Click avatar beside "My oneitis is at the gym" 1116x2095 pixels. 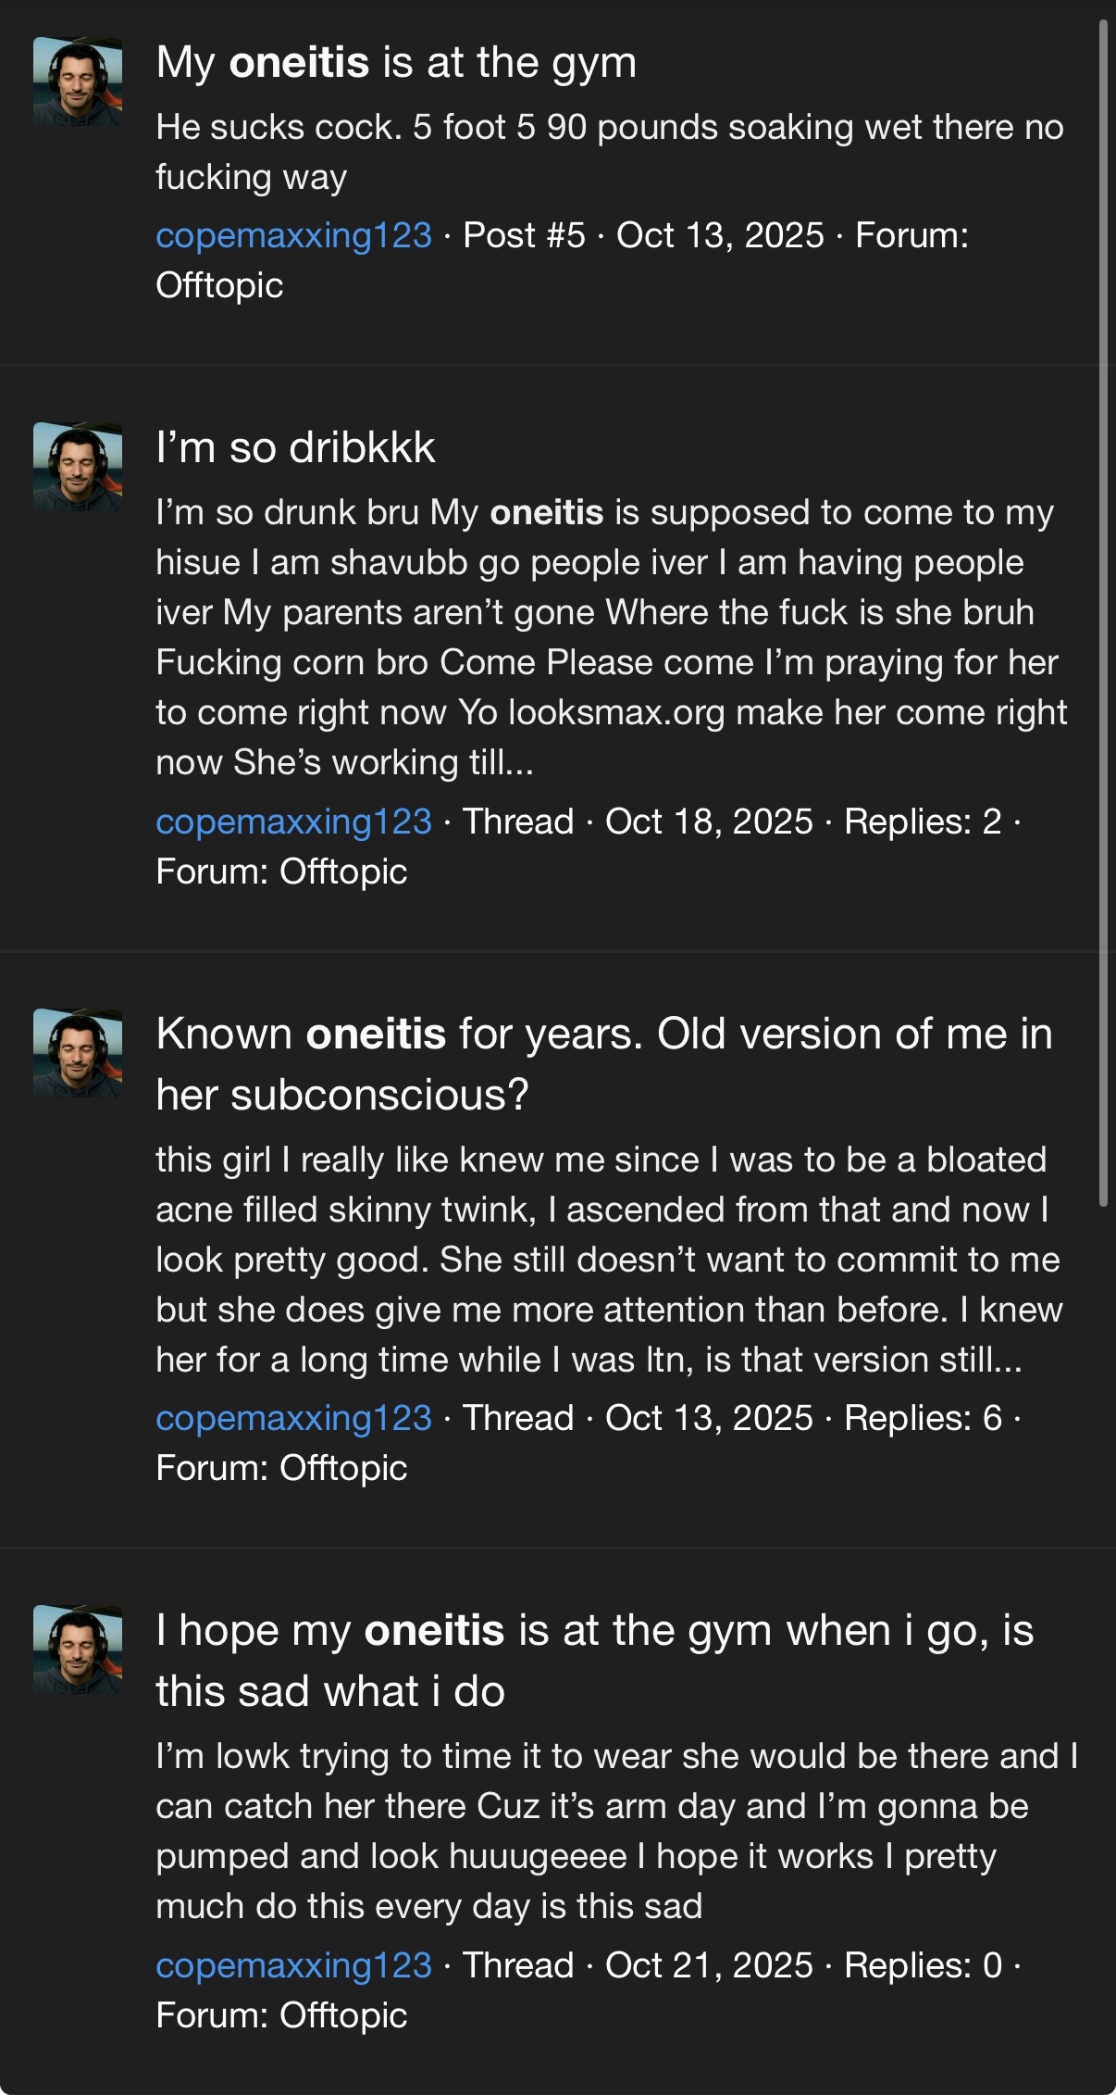pyautogui.click(x=78, y=82)
